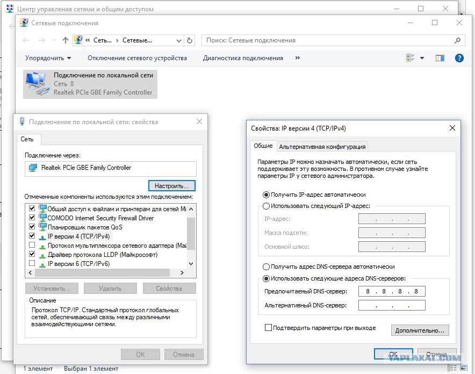Select Получить IP-адрес автоматически radio
Image resolution: width=475 pixels, height=374 pixels.
click(x=266, y=195)
